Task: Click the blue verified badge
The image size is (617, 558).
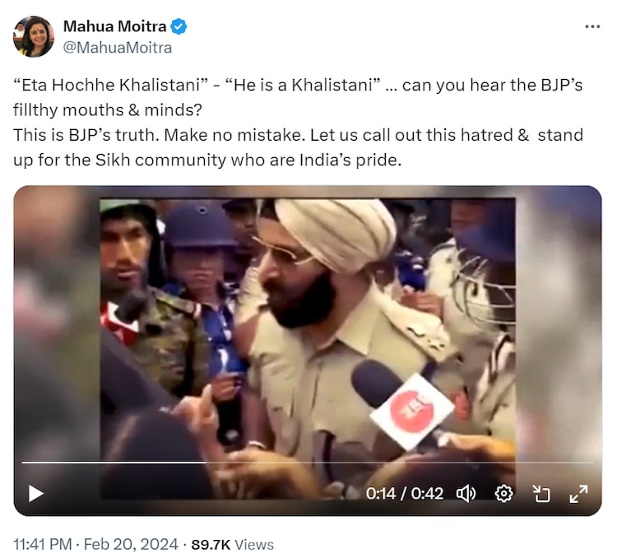Action: tap(179, 27)
